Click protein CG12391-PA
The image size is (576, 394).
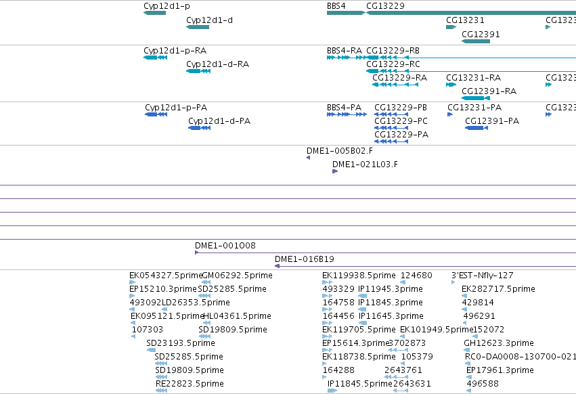477,128
